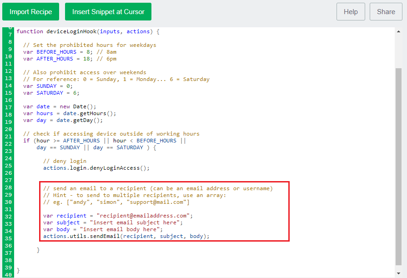Click the "var SUNDAY = 0;" line
Image resolution: width=407 pixels, height=278 pixels.
pos(48,86)
